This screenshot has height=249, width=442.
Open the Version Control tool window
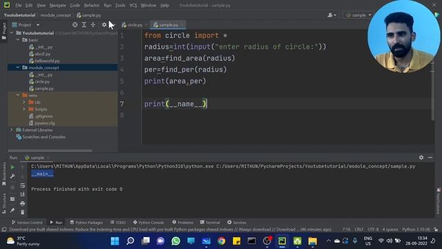point(27,223)
